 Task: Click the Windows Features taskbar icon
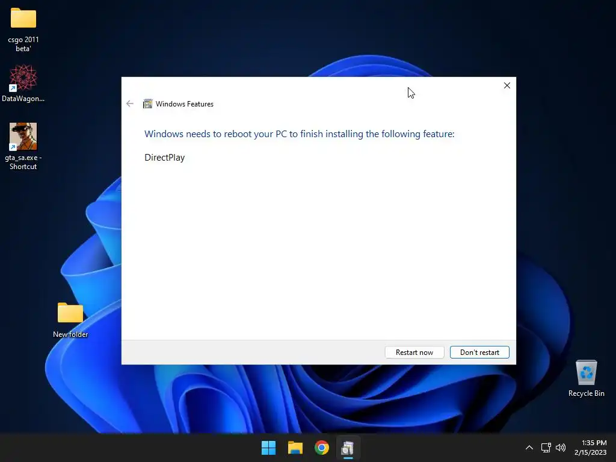point(348,448)
